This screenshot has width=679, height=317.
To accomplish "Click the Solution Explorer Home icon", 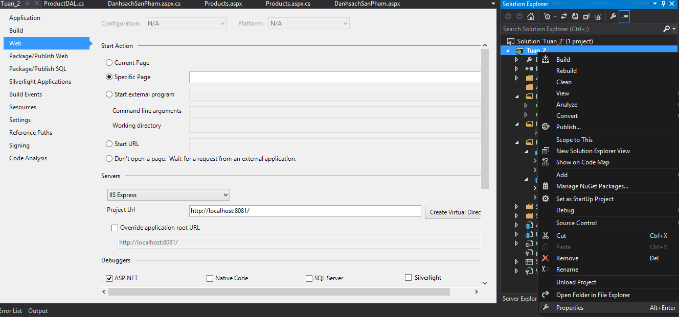I will pos(530,16).
